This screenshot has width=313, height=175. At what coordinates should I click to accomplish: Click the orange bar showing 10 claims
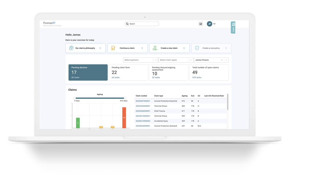pyautogui.click(x=124, y=118)
